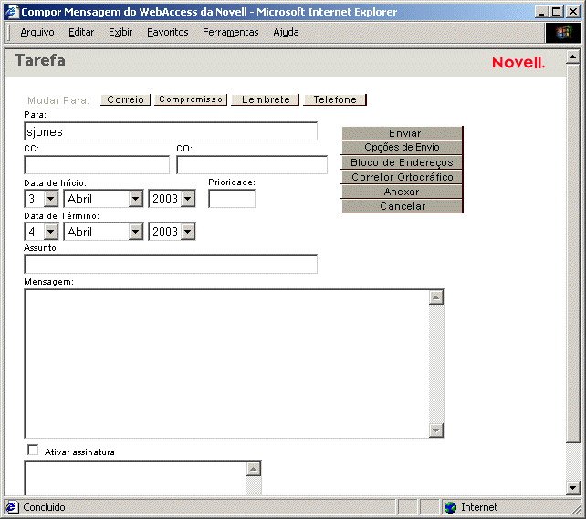Open the Ferramentas menu
The height and width of the screenshot is (519, 586).
tap(231, 33)
